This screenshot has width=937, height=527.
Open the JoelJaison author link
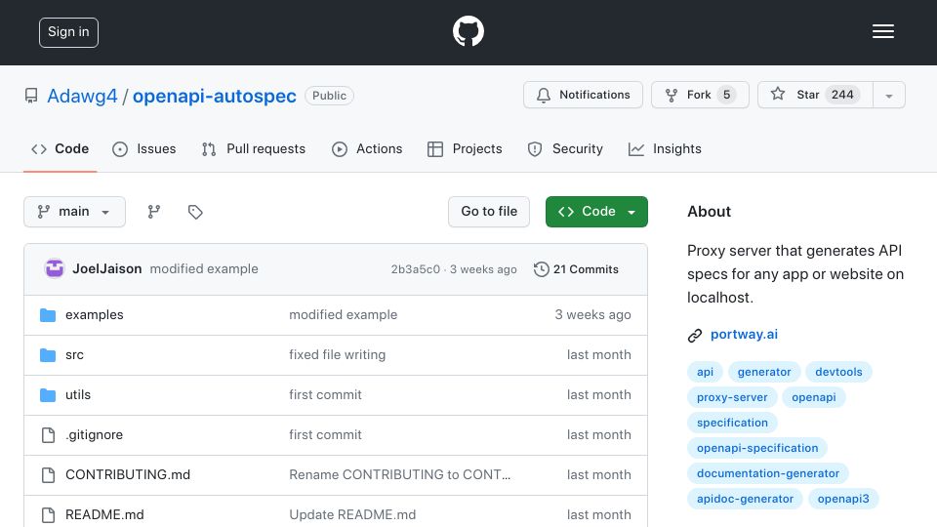[x=107, y=269]
